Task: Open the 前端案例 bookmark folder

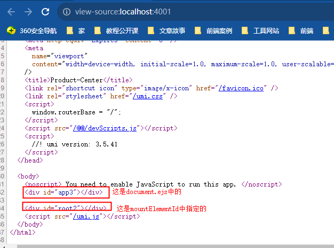Action: point(213,31)
